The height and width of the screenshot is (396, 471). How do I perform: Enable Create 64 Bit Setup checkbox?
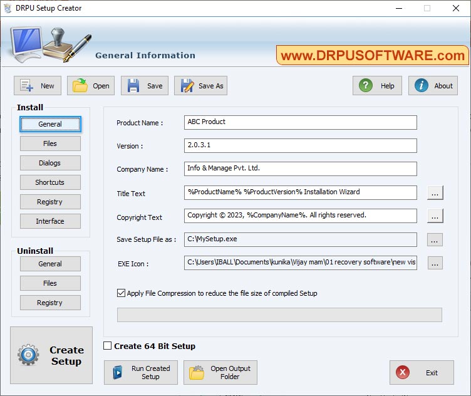click(107, 345)
